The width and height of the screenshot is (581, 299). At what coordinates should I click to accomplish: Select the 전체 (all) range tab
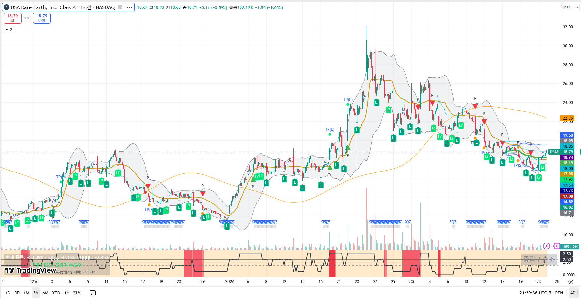(x=77, y=293)
